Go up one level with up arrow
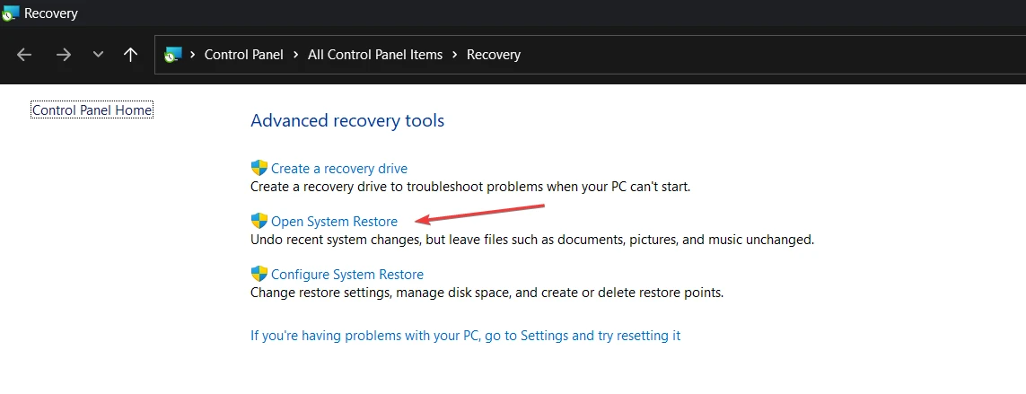 130,55
